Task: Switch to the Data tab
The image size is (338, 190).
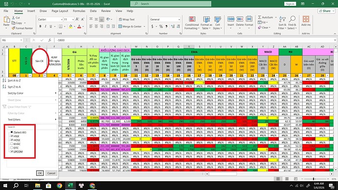Action: tap(93, 11)
